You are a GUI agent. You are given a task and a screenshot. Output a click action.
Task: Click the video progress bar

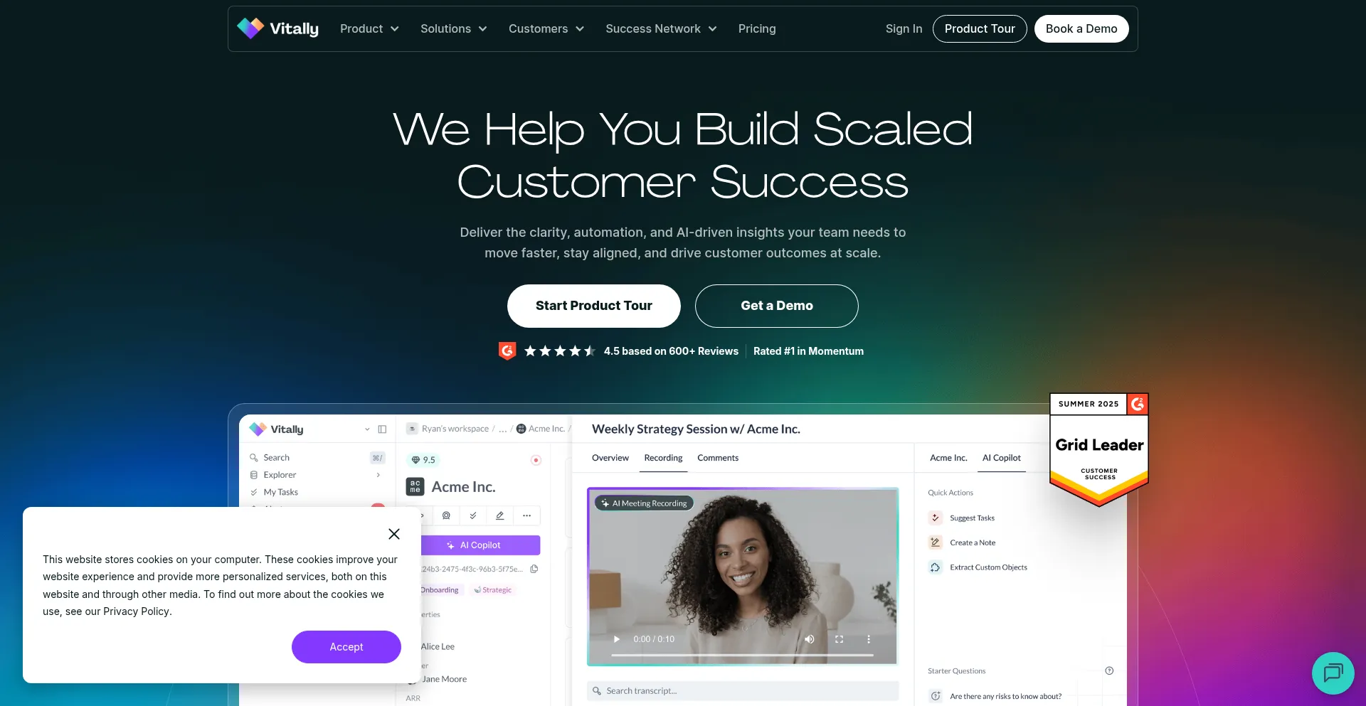(742, 655)
